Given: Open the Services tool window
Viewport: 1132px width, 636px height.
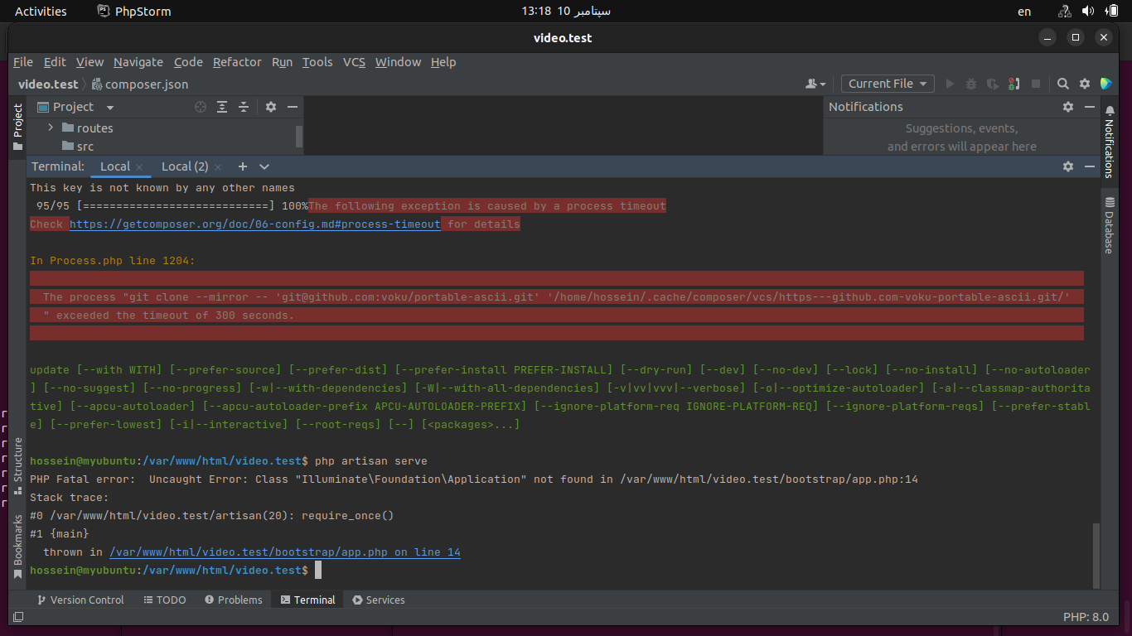Looking at the screenshot, I should point(379,600).
